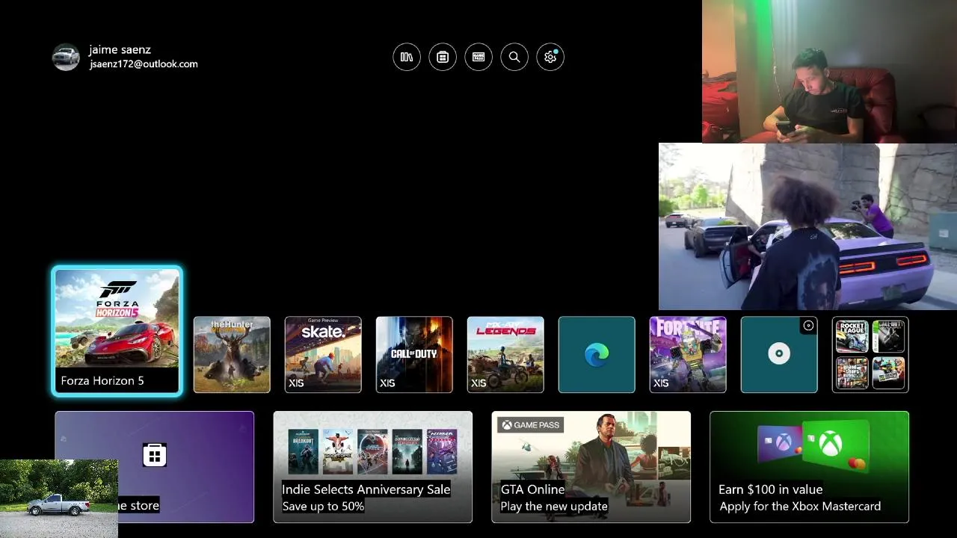Select the jaime saenz profile picture
The height and width of the screenshot is (538, 957).
point(66,57)
